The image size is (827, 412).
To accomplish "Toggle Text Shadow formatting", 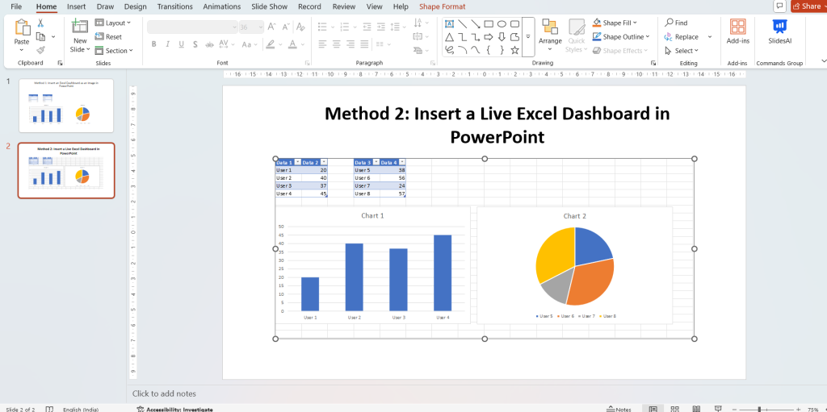I will click(195, 44).
